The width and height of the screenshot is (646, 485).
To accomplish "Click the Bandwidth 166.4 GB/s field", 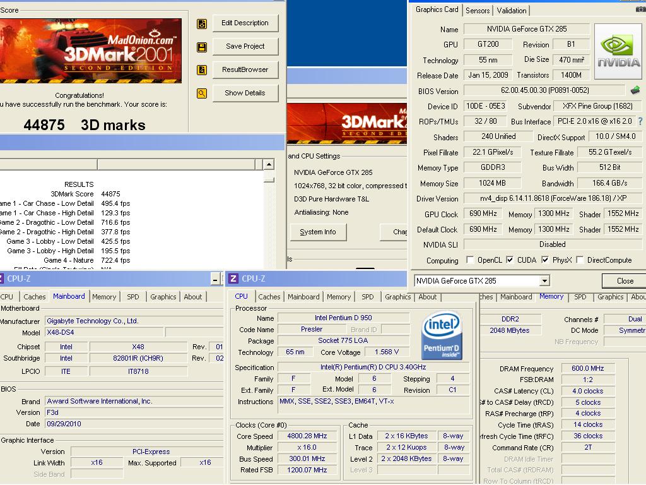I will (610, 183).
